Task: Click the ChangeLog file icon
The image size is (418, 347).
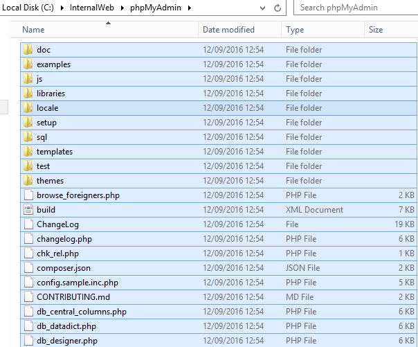Action: pyautogui.click(x=28, y=224)
